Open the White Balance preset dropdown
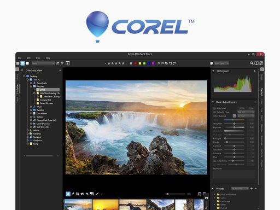 246,116
